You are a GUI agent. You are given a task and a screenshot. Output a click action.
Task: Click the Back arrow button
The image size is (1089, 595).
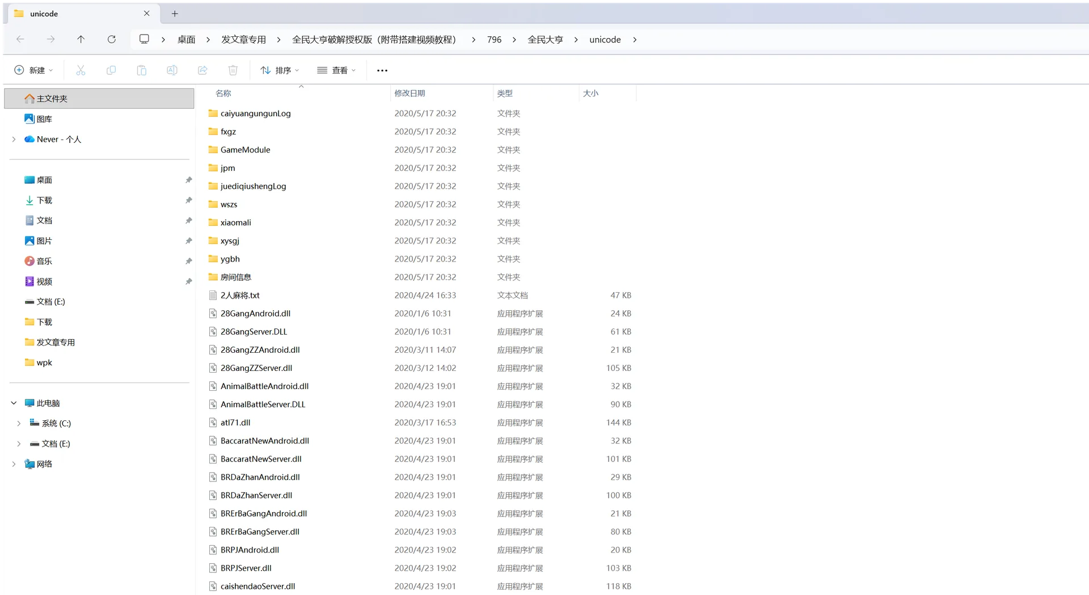[20, 39]
